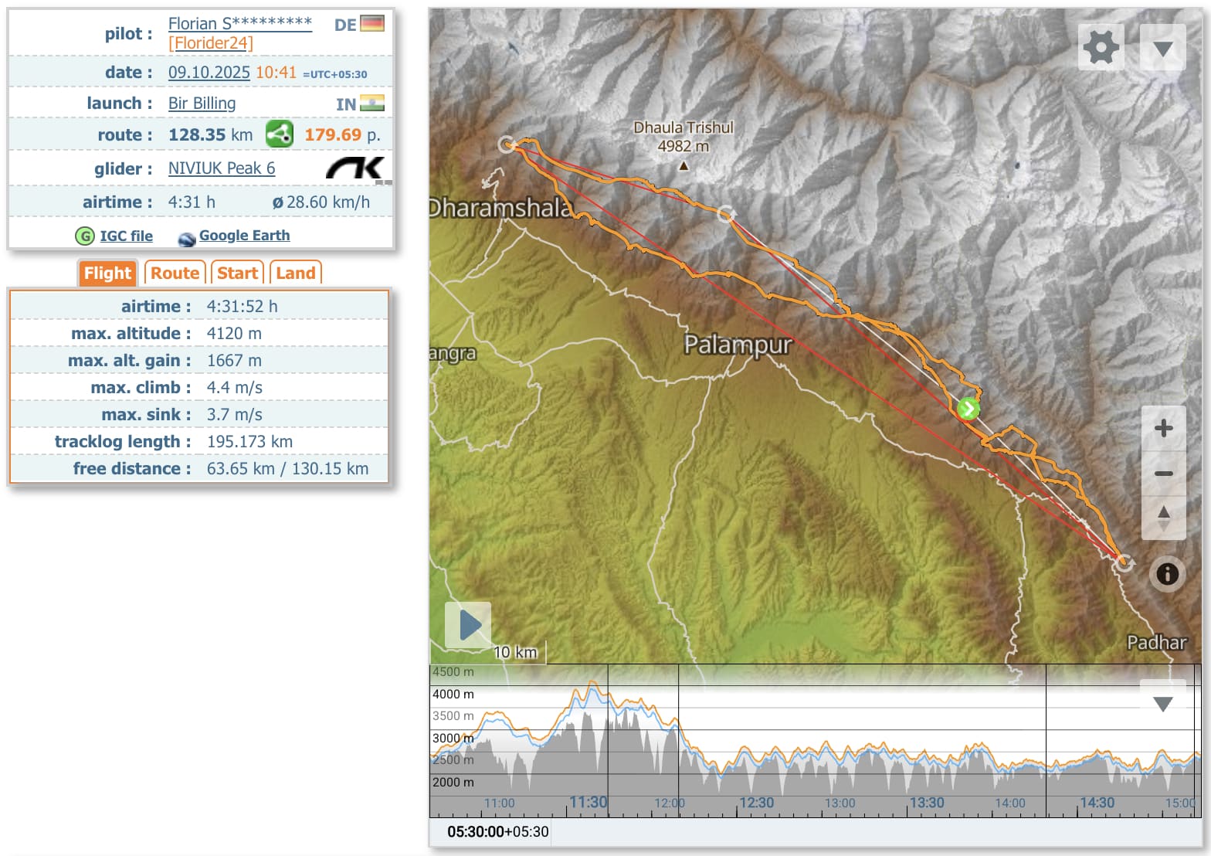Expand the map top-right dropdown arrow
1211x856 pixels.
(x=1162, y=49)
